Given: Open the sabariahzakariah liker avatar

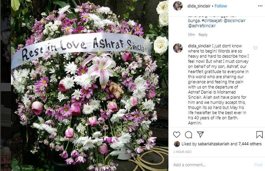Looking at the screenshot, I should (x=177, y=144).
